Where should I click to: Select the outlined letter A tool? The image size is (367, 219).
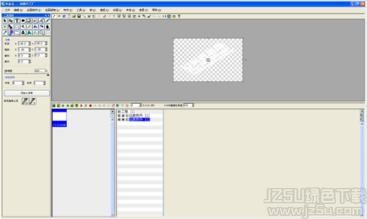pos(35,33)
